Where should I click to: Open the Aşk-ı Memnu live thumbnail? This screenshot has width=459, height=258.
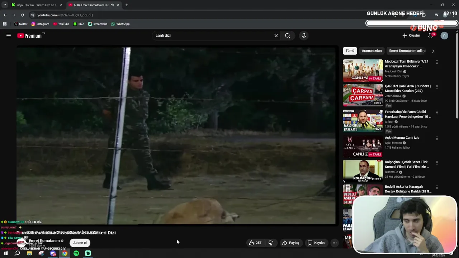coord(363,147)
